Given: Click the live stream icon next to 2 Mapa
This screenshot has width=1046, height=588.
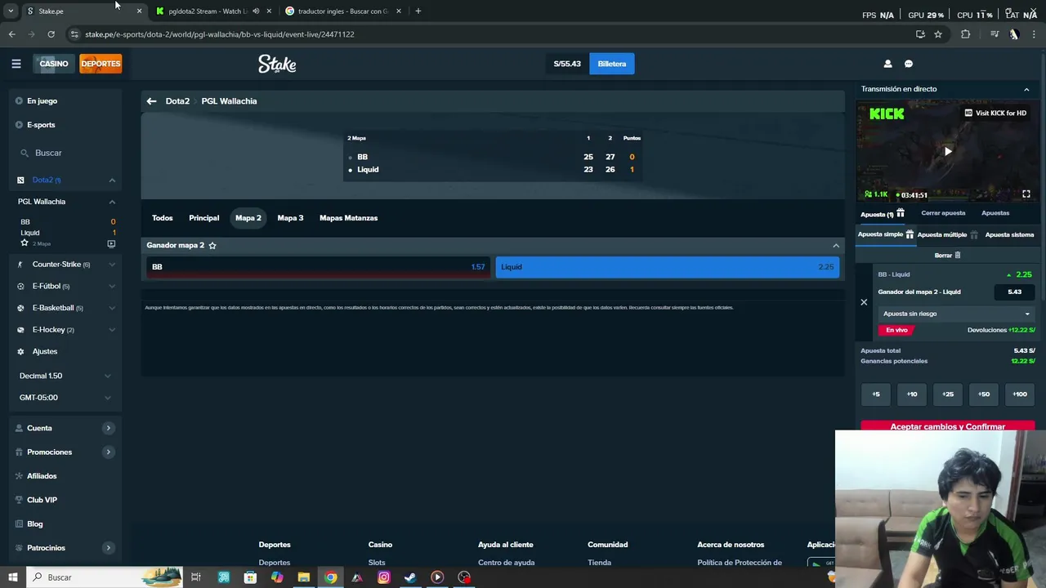Looking at the screenshot, I should [111, 243].
